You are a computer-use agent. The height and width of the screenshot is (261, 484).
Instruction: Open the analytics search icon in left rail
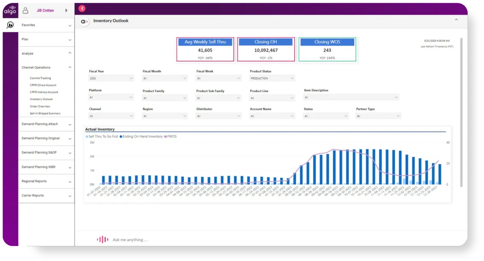10,25
